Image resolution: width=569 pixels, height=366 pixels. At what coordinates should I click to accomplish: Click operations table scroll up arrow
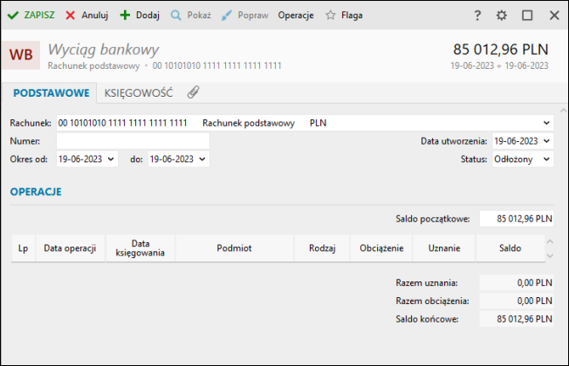(x=550, y=241)
